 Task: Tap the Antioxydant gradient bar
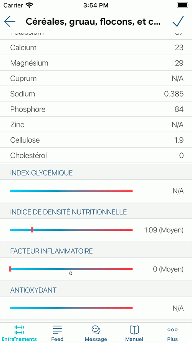[x=71, y=308]
